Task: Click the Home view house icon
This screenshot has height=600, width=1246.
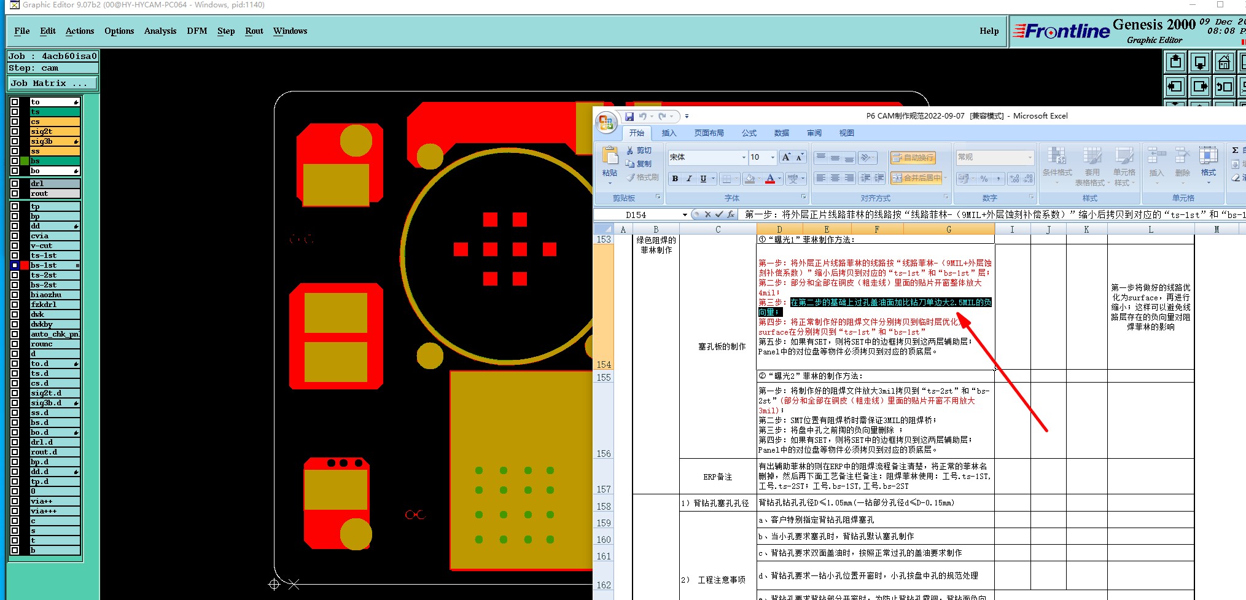Action: 1224,62
